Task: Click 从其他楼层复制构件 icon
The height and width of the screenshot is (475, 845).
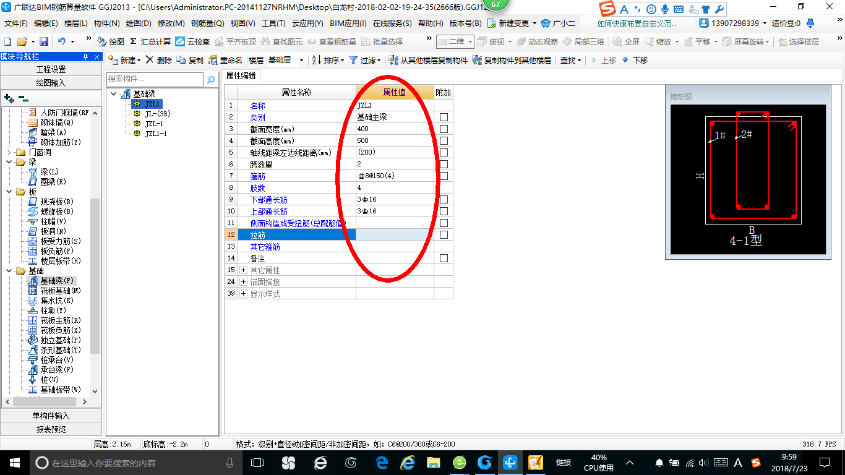Action: click(427, 60)
